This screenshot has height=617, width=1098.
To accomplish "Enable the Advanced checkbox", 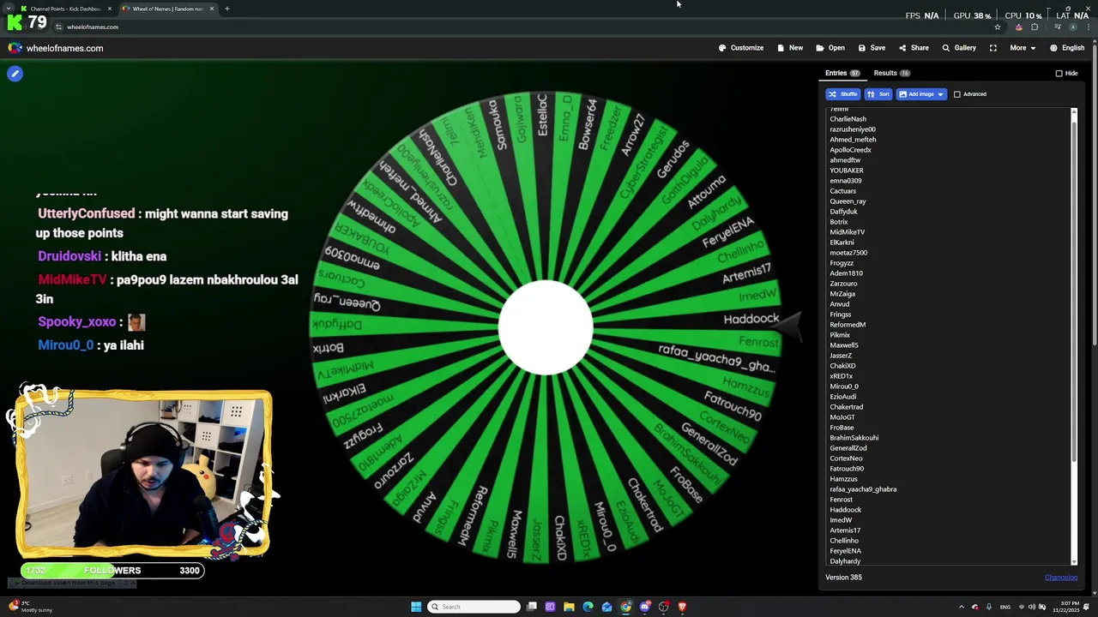I will pyautogui.click(x=957, y=94).
